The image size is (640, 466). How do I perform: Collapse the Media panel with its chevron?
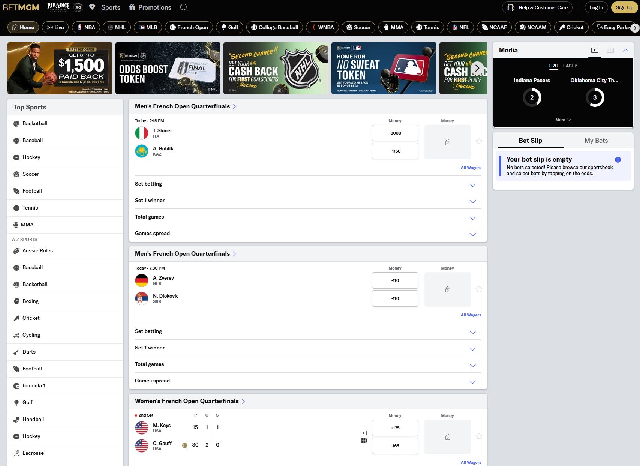(x=625, y=50)
